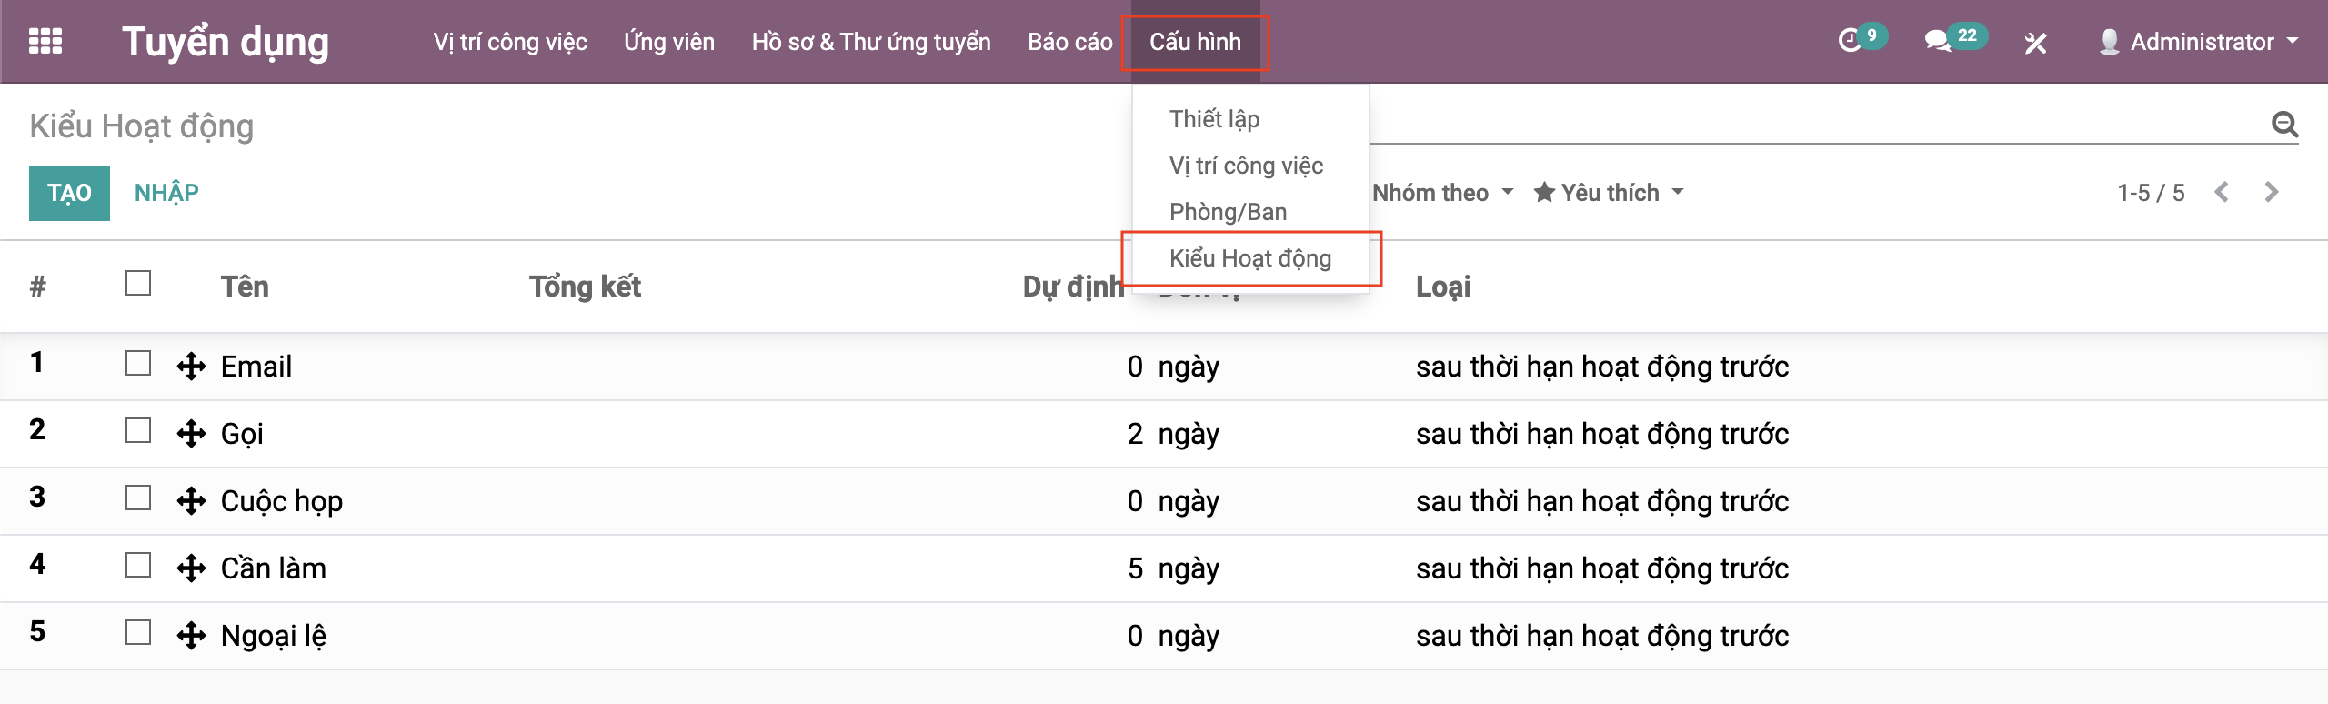Image resolution: width=2328 pixels, height=704 pixels.
Task: Select the Ngoại lệ row checkbox
Action: 138,632
